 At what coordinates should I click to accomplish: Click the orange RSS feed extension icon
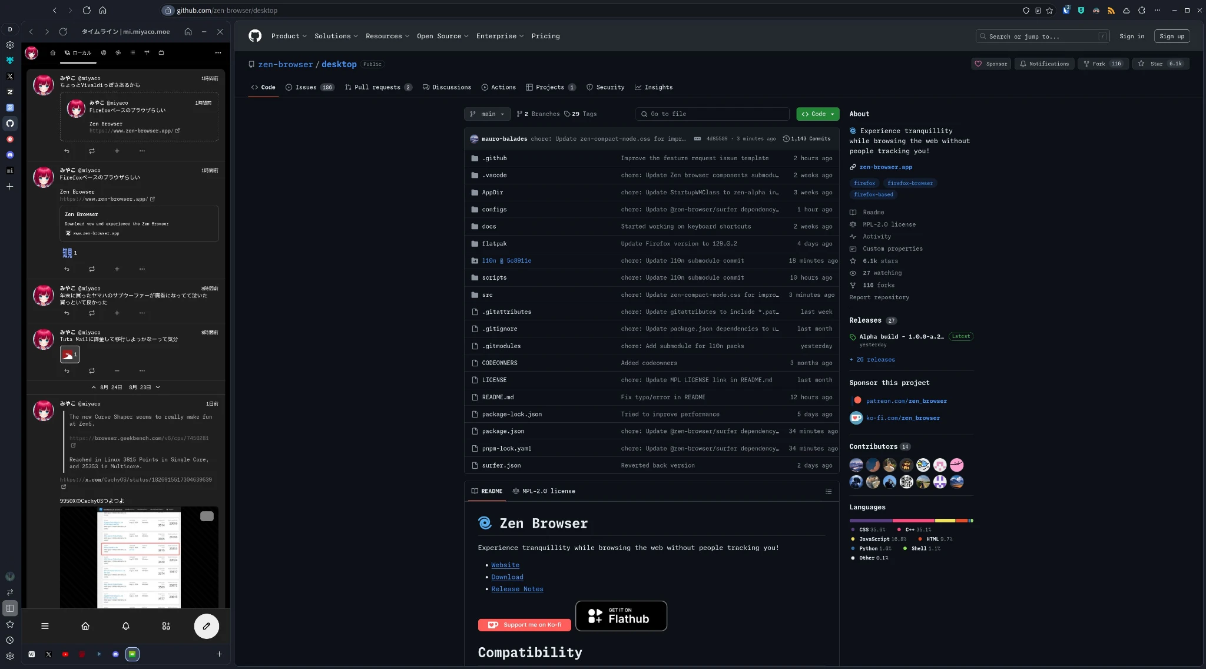(x=1111, y=11)
